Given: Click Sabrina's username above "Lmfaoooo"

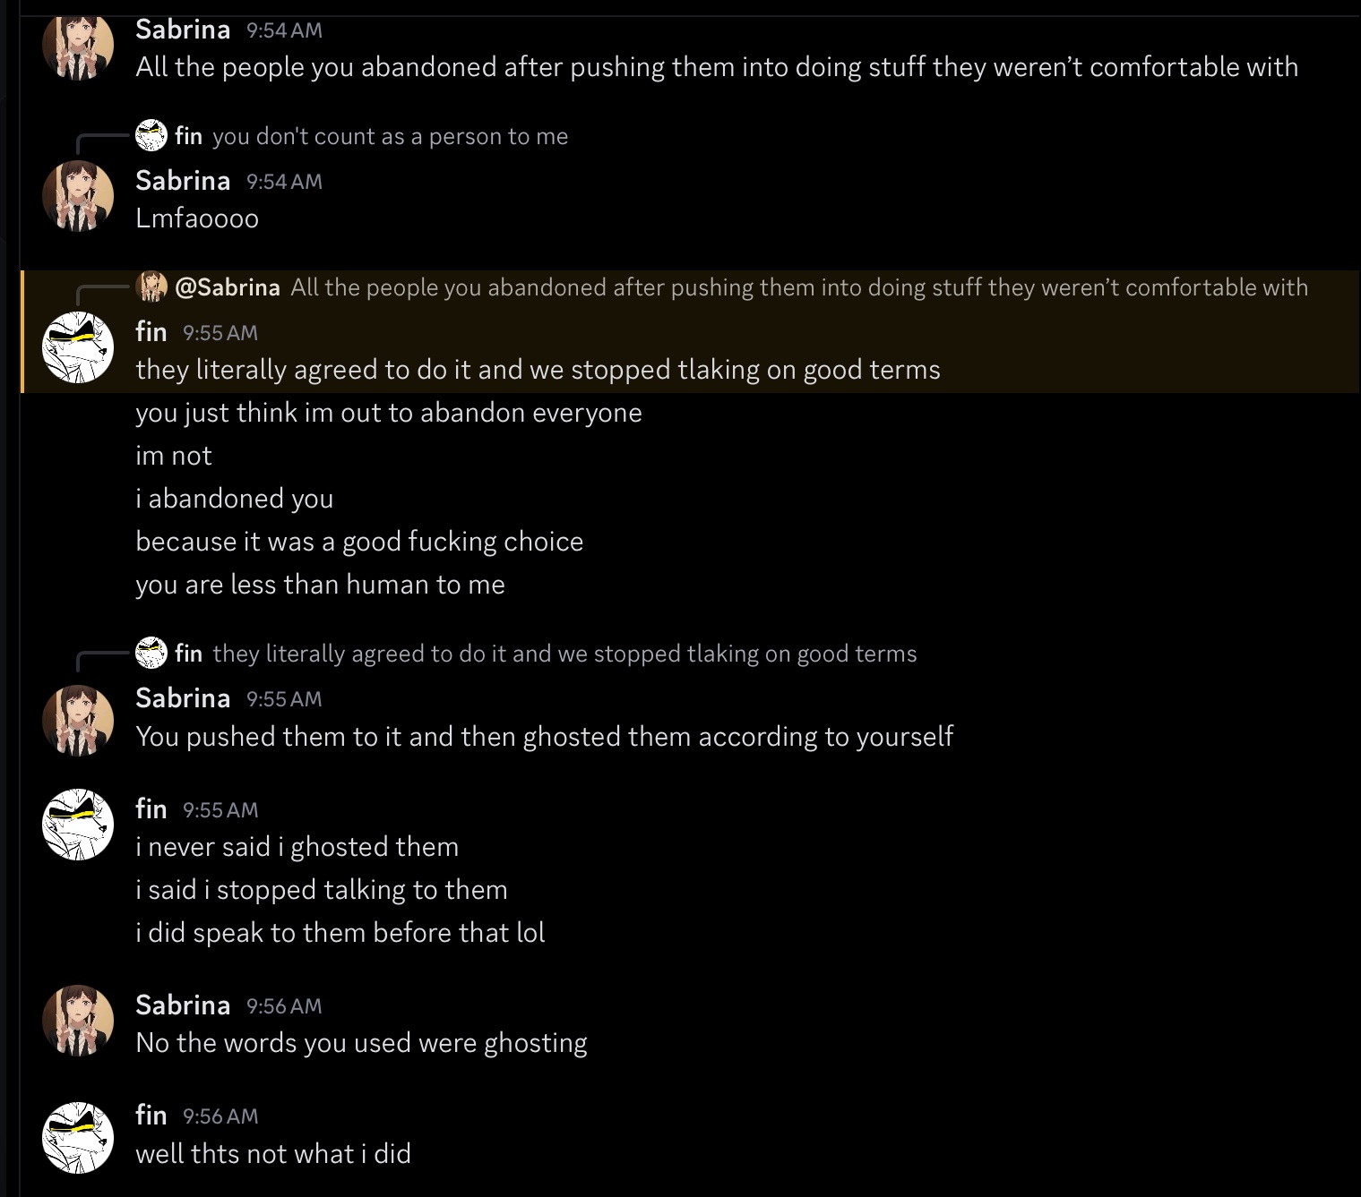Looking at the screenshot, I should pyautogui.click(x=183, y=181).
